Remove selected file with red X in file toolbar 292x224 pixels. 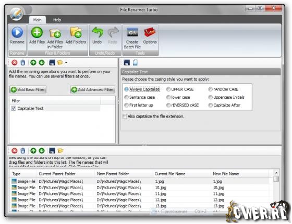tap(15, 151)
